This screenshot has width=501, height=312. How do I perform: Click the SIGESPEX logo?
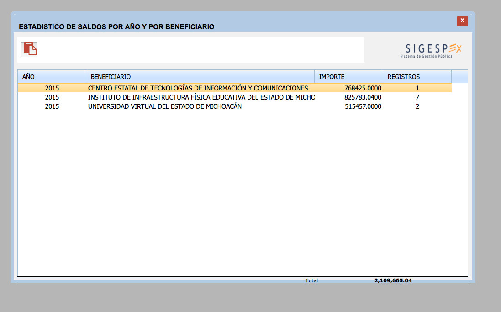tap(430, 51)
